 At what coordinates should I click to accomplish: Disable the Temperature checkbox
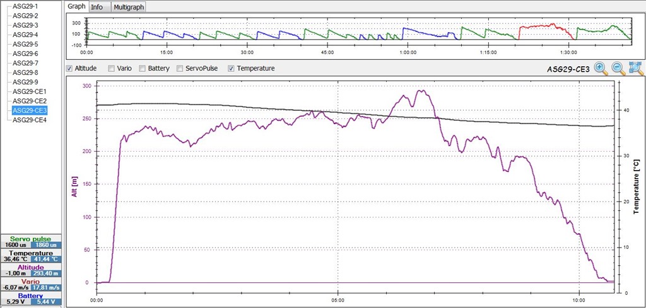(231, 68)
